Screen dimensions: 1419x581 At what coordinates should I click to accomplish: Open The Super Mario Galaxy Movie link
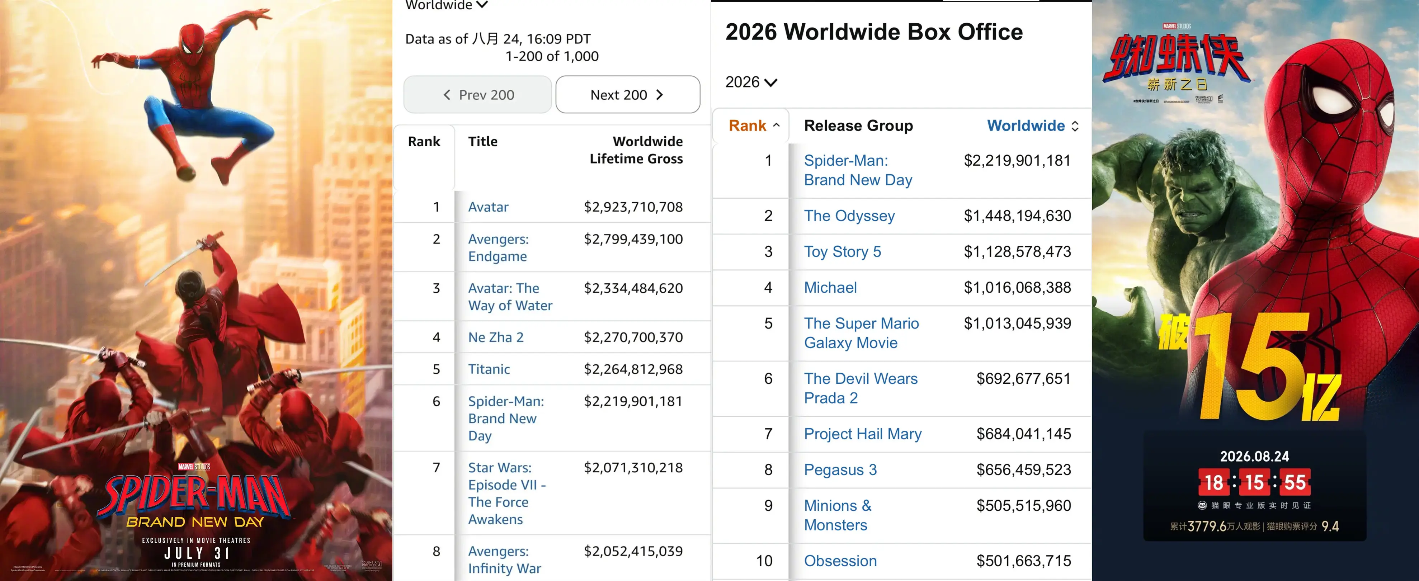tap(861, 333)
